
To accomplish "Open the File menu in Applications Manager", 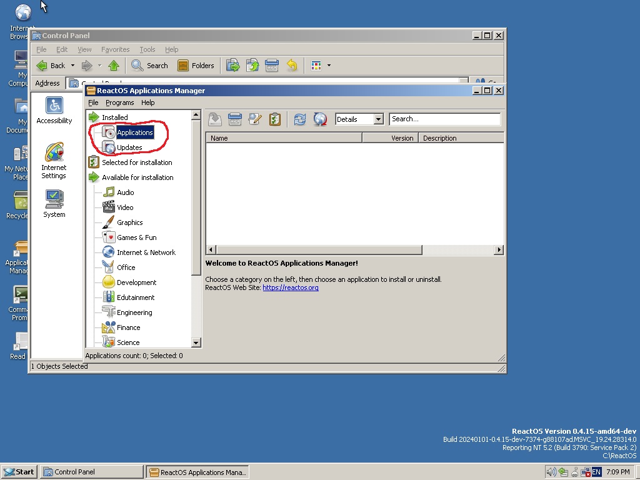I will (93, 103).
